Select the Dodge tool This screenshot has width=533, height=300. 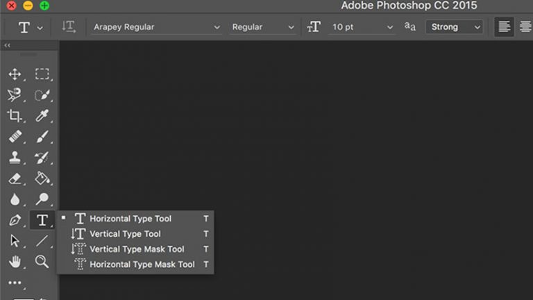tap(42, 199)
